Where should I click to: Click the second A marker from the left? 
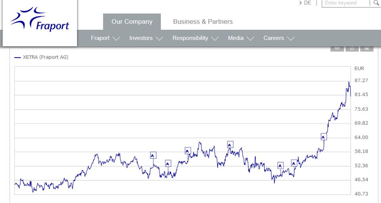pyautogui.click(x=168, y=163)
